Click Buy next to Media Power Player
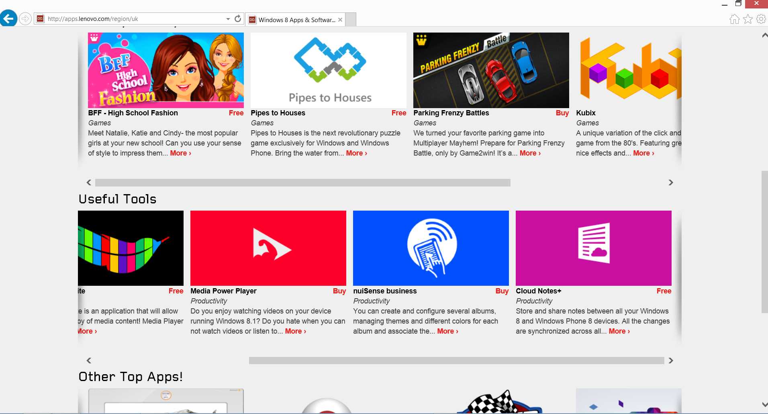This screenshot has width=768, height=414. coord(339,291)
